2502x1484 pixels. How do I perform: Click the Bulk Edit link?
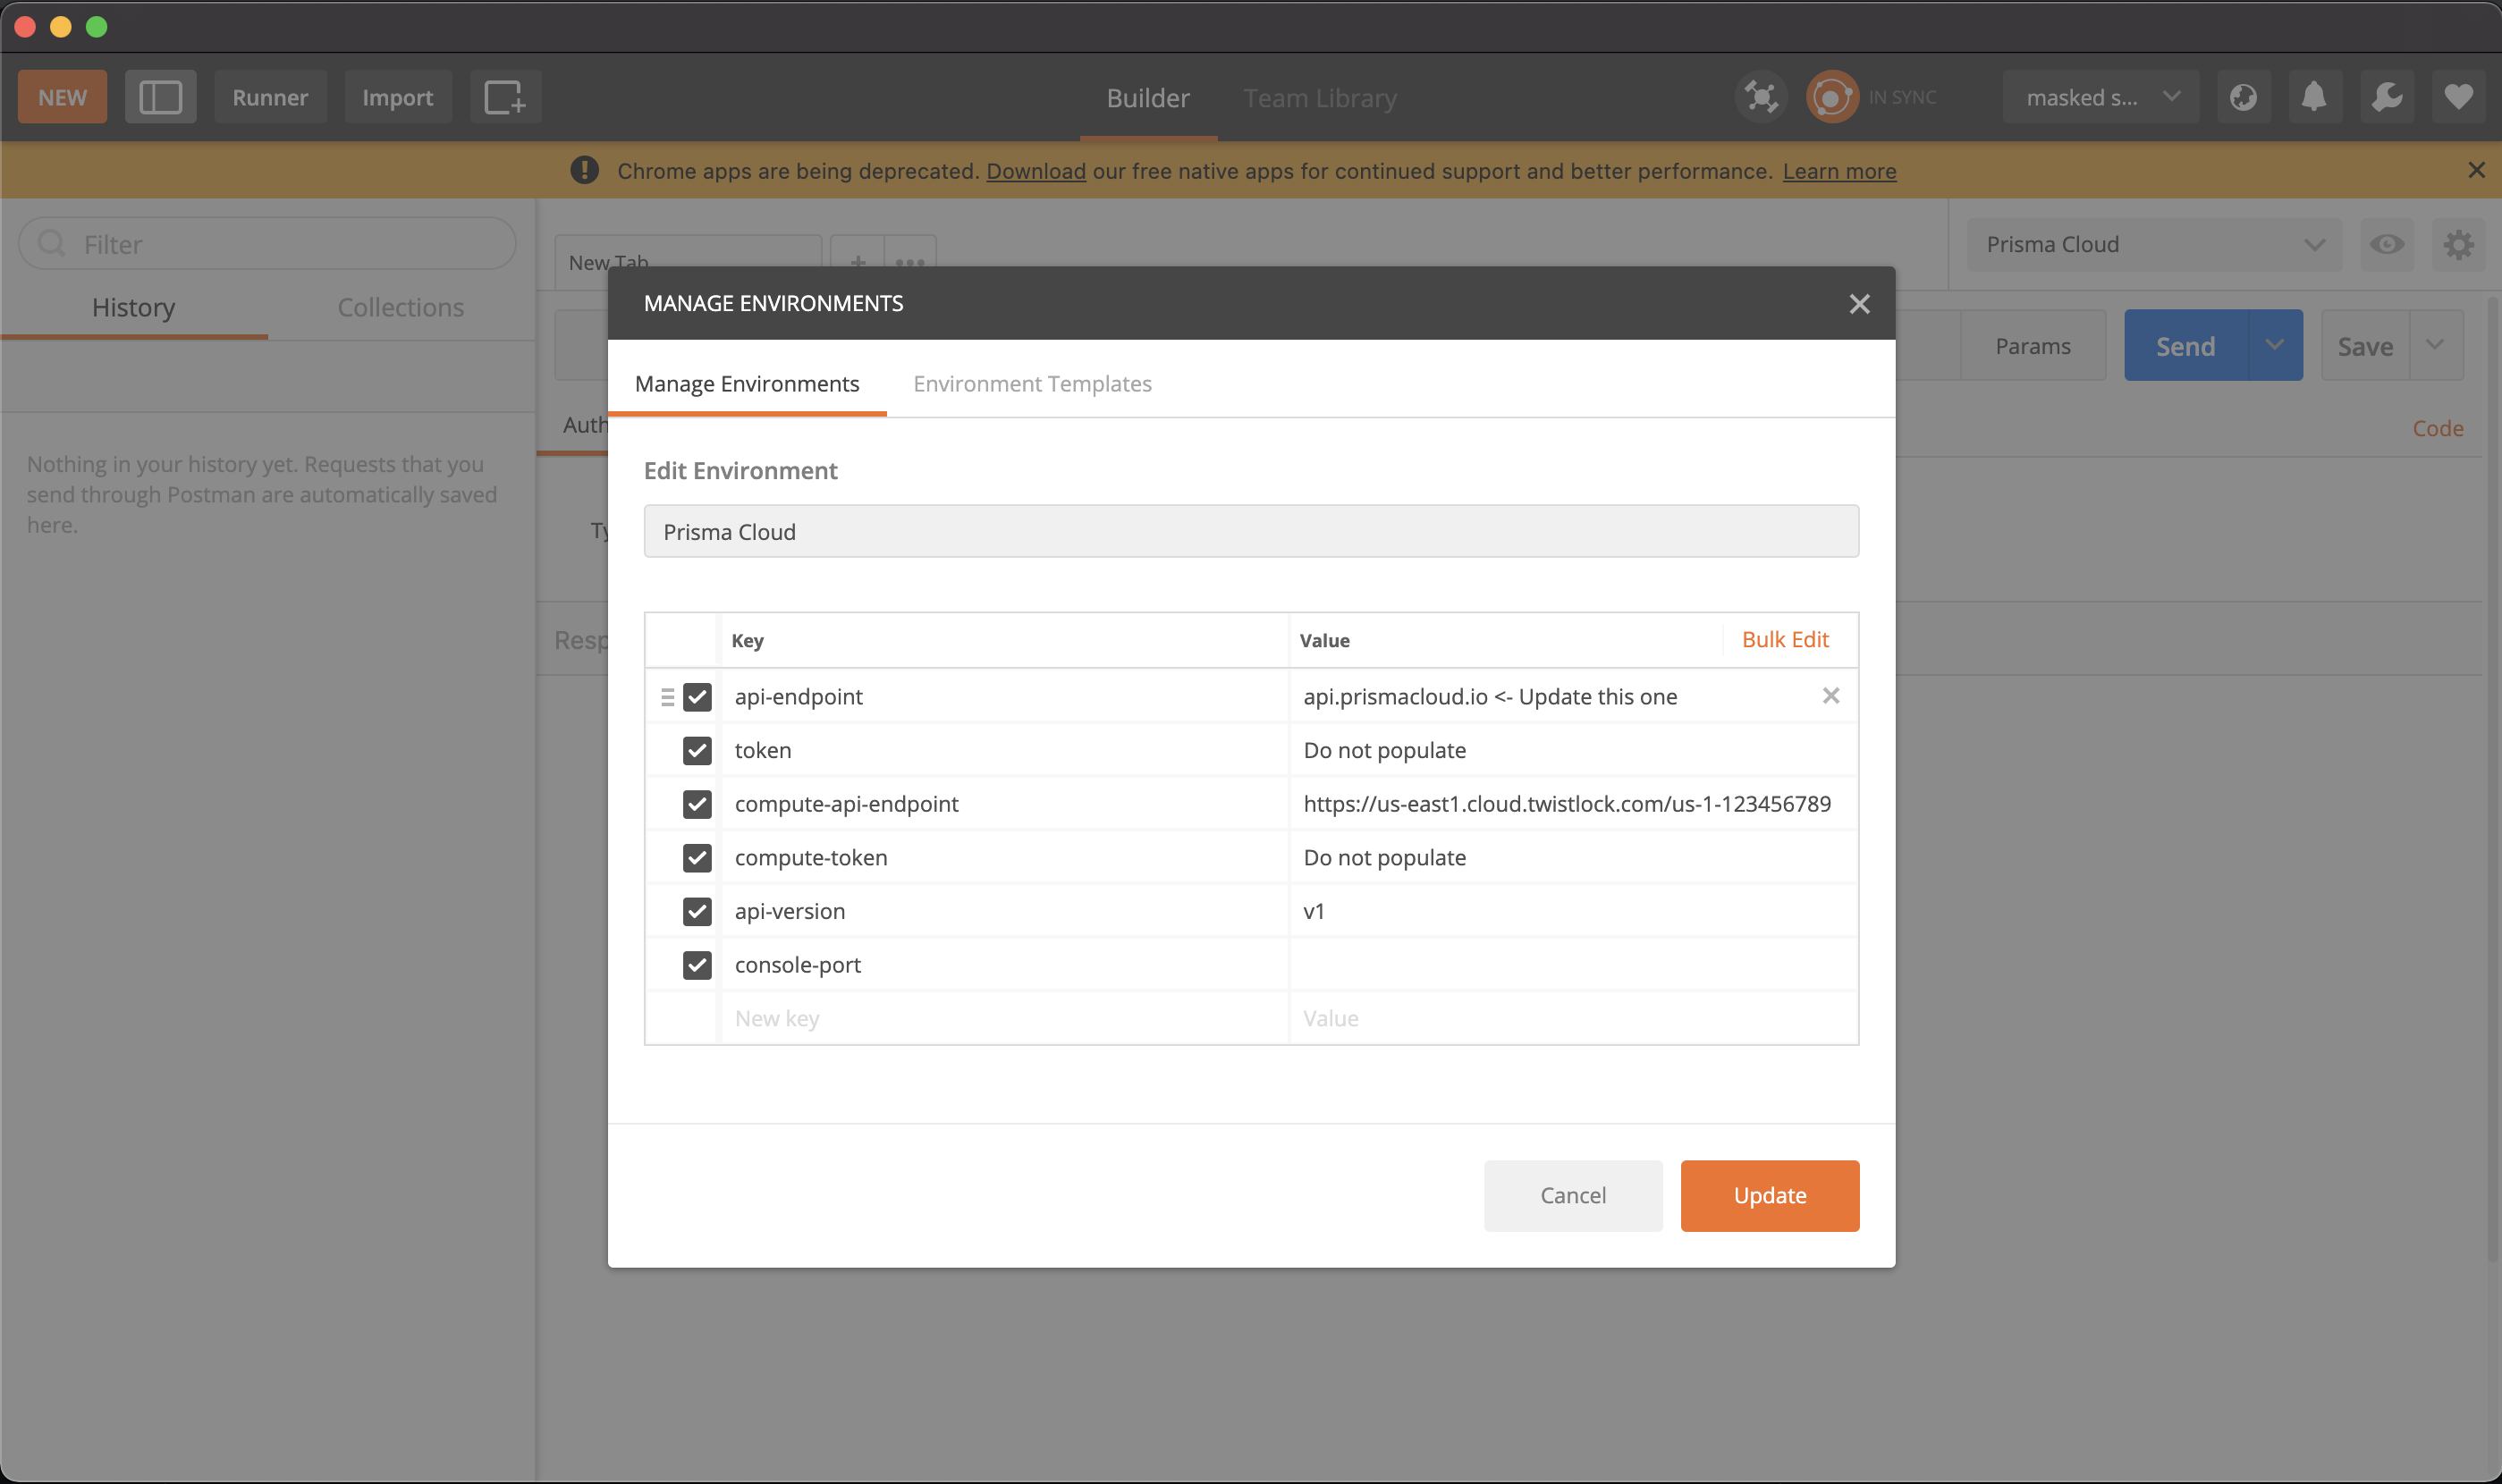click(x=1784, y=640)
